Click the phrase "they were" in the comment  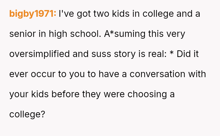(103, 94)
